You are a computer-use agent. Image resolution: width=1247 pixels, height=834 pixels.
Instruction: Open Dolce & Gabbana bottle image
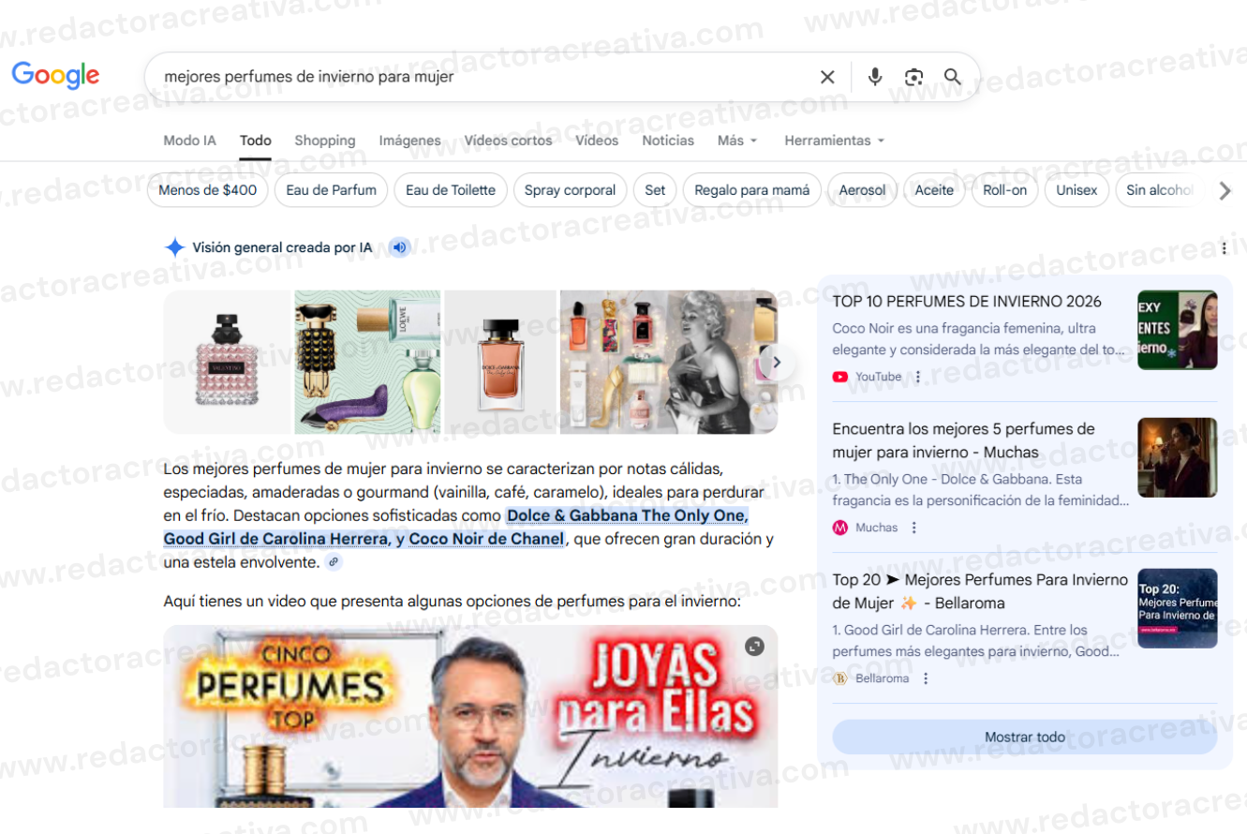[x=500, y=362]
